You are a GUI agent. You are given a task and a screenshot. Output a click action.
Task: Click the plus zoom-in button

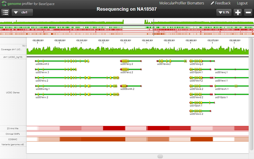click(x=238, y=12)
